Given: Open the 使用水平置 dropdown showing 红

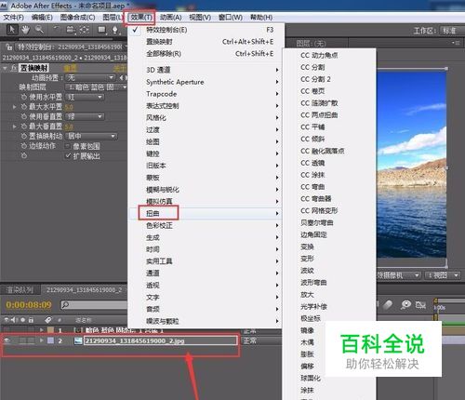Looking at the screenshot, I should coord(86,98).
